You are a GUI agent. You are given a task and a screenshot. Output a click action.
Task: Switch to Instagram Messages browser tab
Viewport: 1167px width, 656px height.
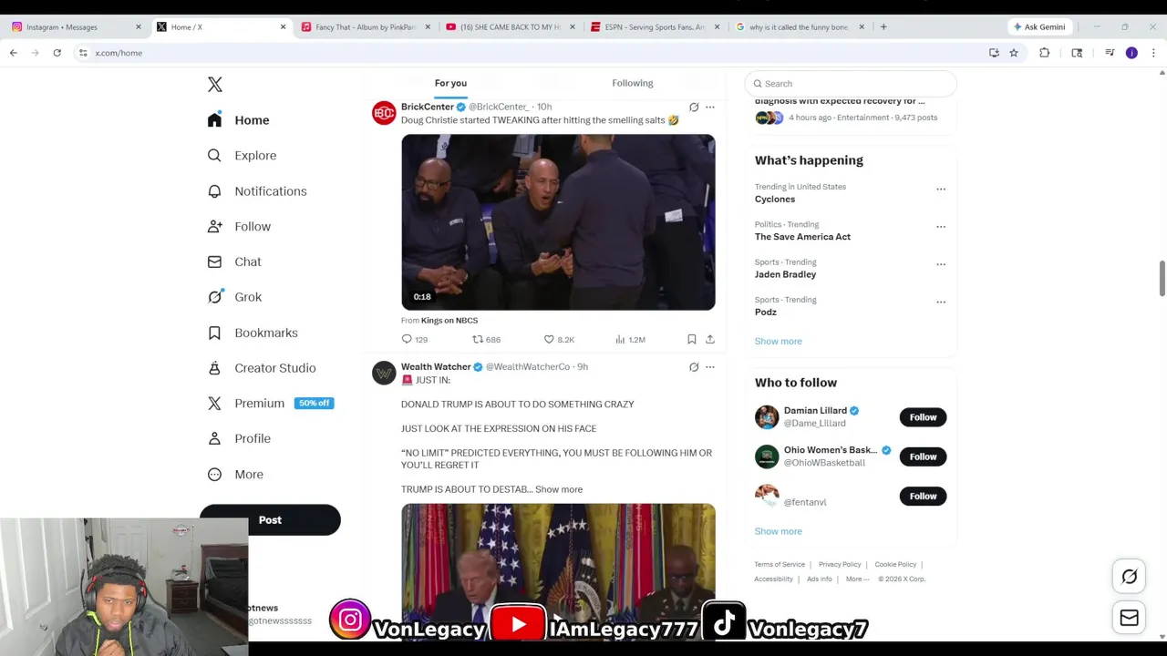coord(77,27)
